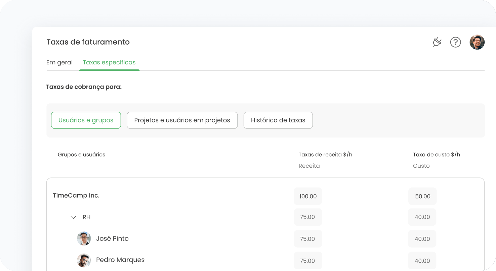Edit José Pinto's cost rate field
The image size is (496, 271).
pyautogui.click(x=422, y=239)
